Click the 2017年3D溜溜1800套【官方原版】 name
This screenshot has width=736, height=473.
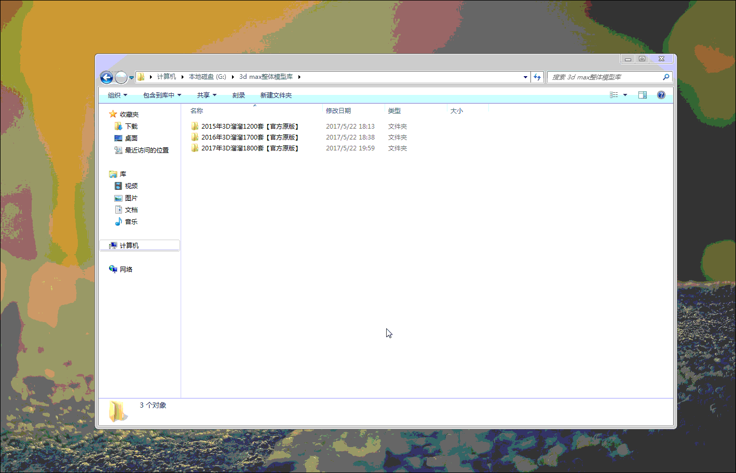tap(251, 148)
